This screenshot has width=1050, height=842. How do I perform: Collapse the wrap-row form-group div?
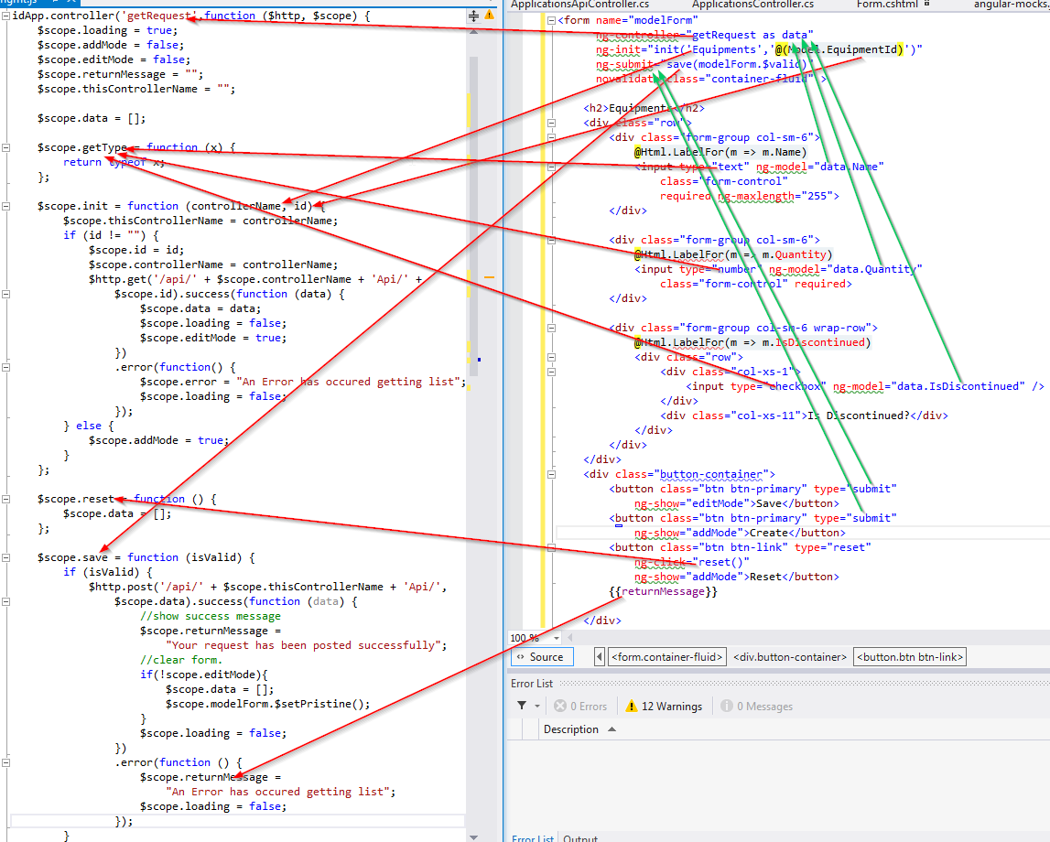(x=551, y=328)
